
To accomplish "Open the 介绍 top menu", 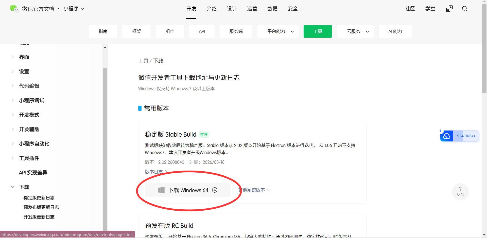I will click(x=212, y=9).
